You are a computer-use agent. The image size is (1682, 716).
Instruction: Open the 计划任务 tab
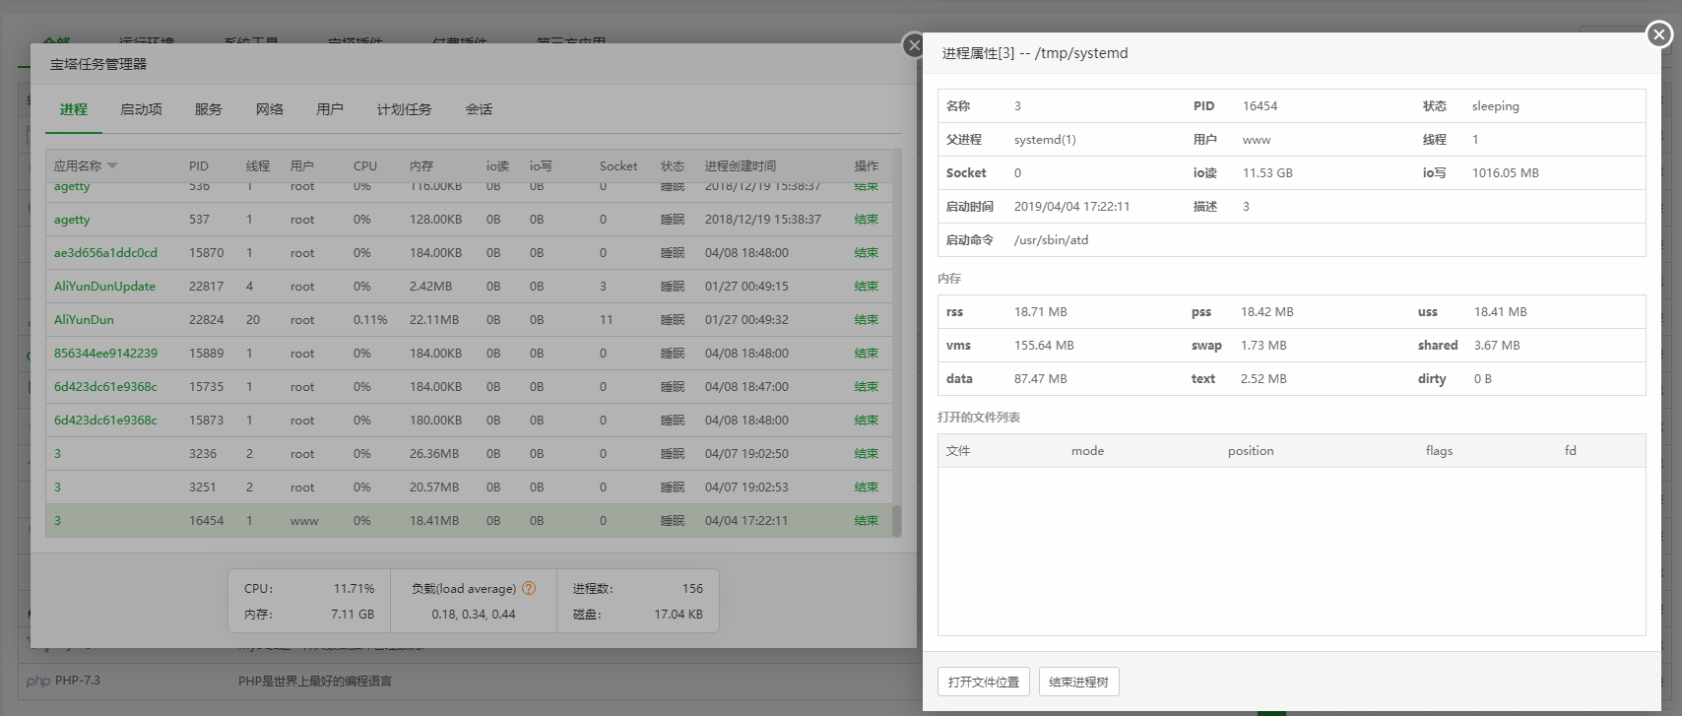(405, 109)
